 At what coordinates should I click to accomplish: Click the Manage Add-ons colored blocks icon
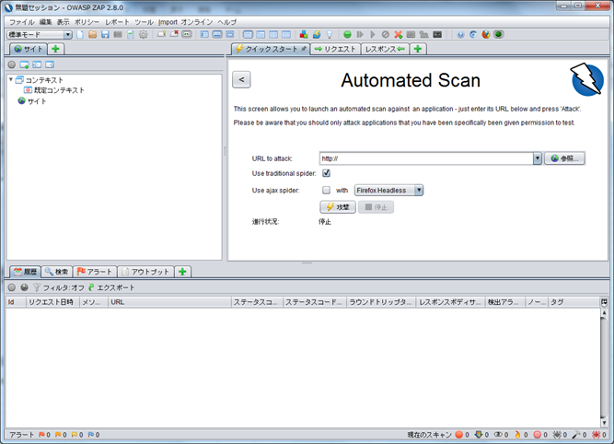[304, 34]
